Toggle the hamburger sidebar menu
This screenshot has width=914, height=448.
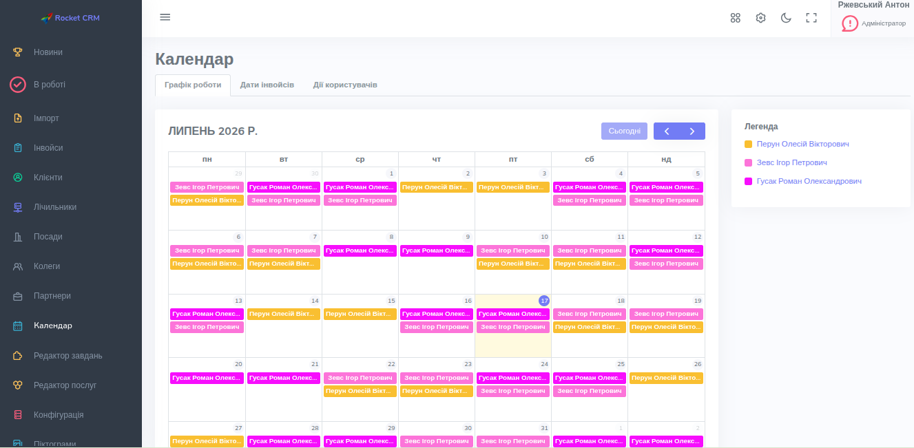(165, 17)
